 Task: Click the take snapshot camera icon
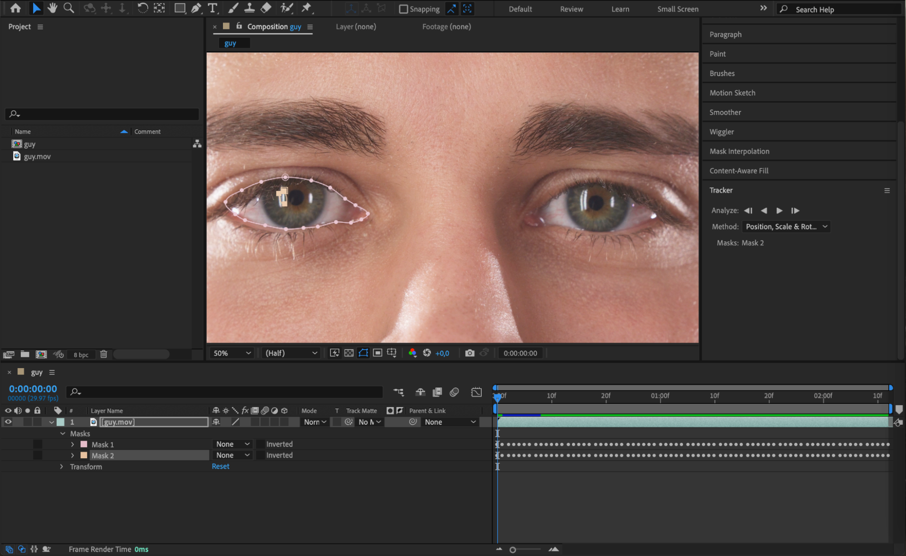tap(470, 353)
